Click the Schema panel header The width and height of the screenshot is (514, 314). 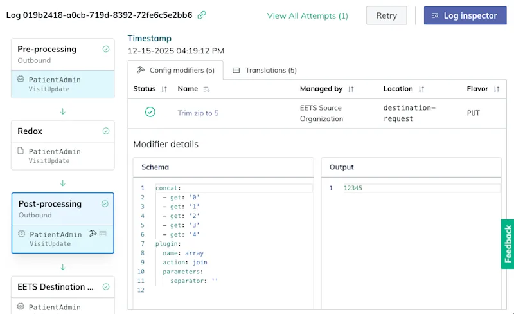point(223,167)
